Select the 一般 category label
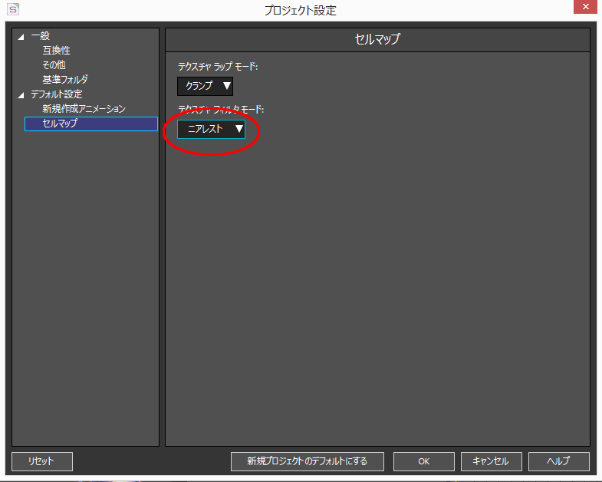The width and height of the screenshot is (602, 482). 41,36
